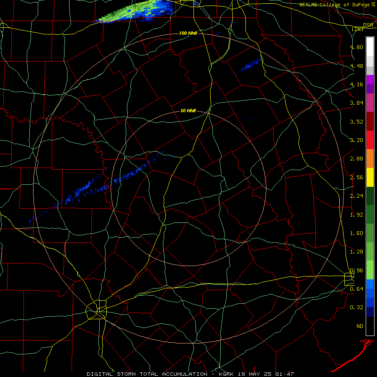This screenshot has height=377, width=377.
Task: Select the 4.48 legend value
Action: tap(356, 66)
